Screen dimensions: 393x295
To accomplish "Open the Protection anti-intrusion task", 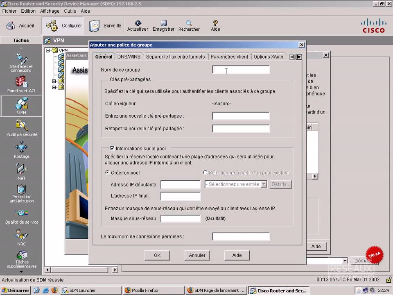I will tap(22, 194).
